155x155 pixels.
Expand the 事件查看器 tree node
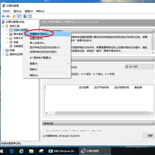click(x=7, y=34)
